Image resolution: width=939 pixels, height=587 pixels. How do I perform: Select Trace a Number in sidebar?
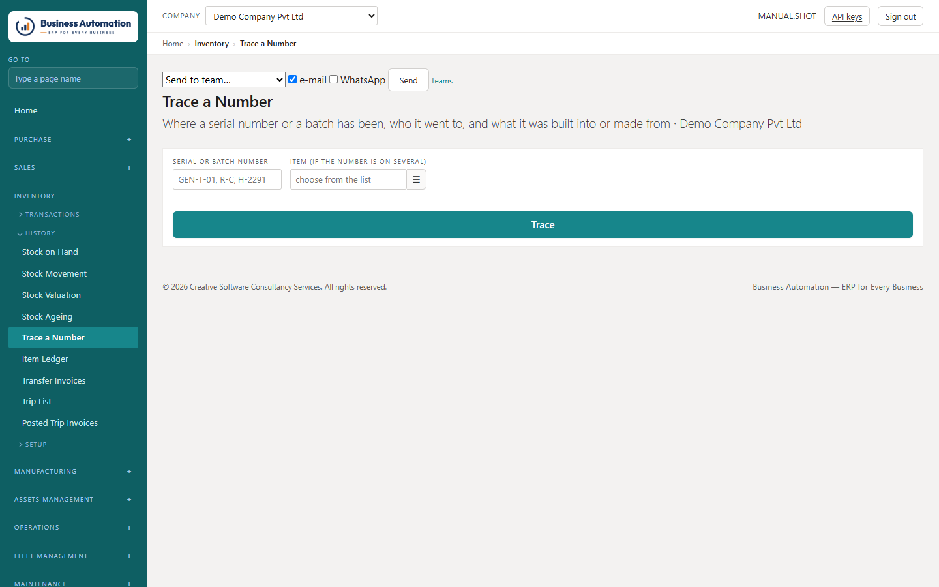pos(73,337)
